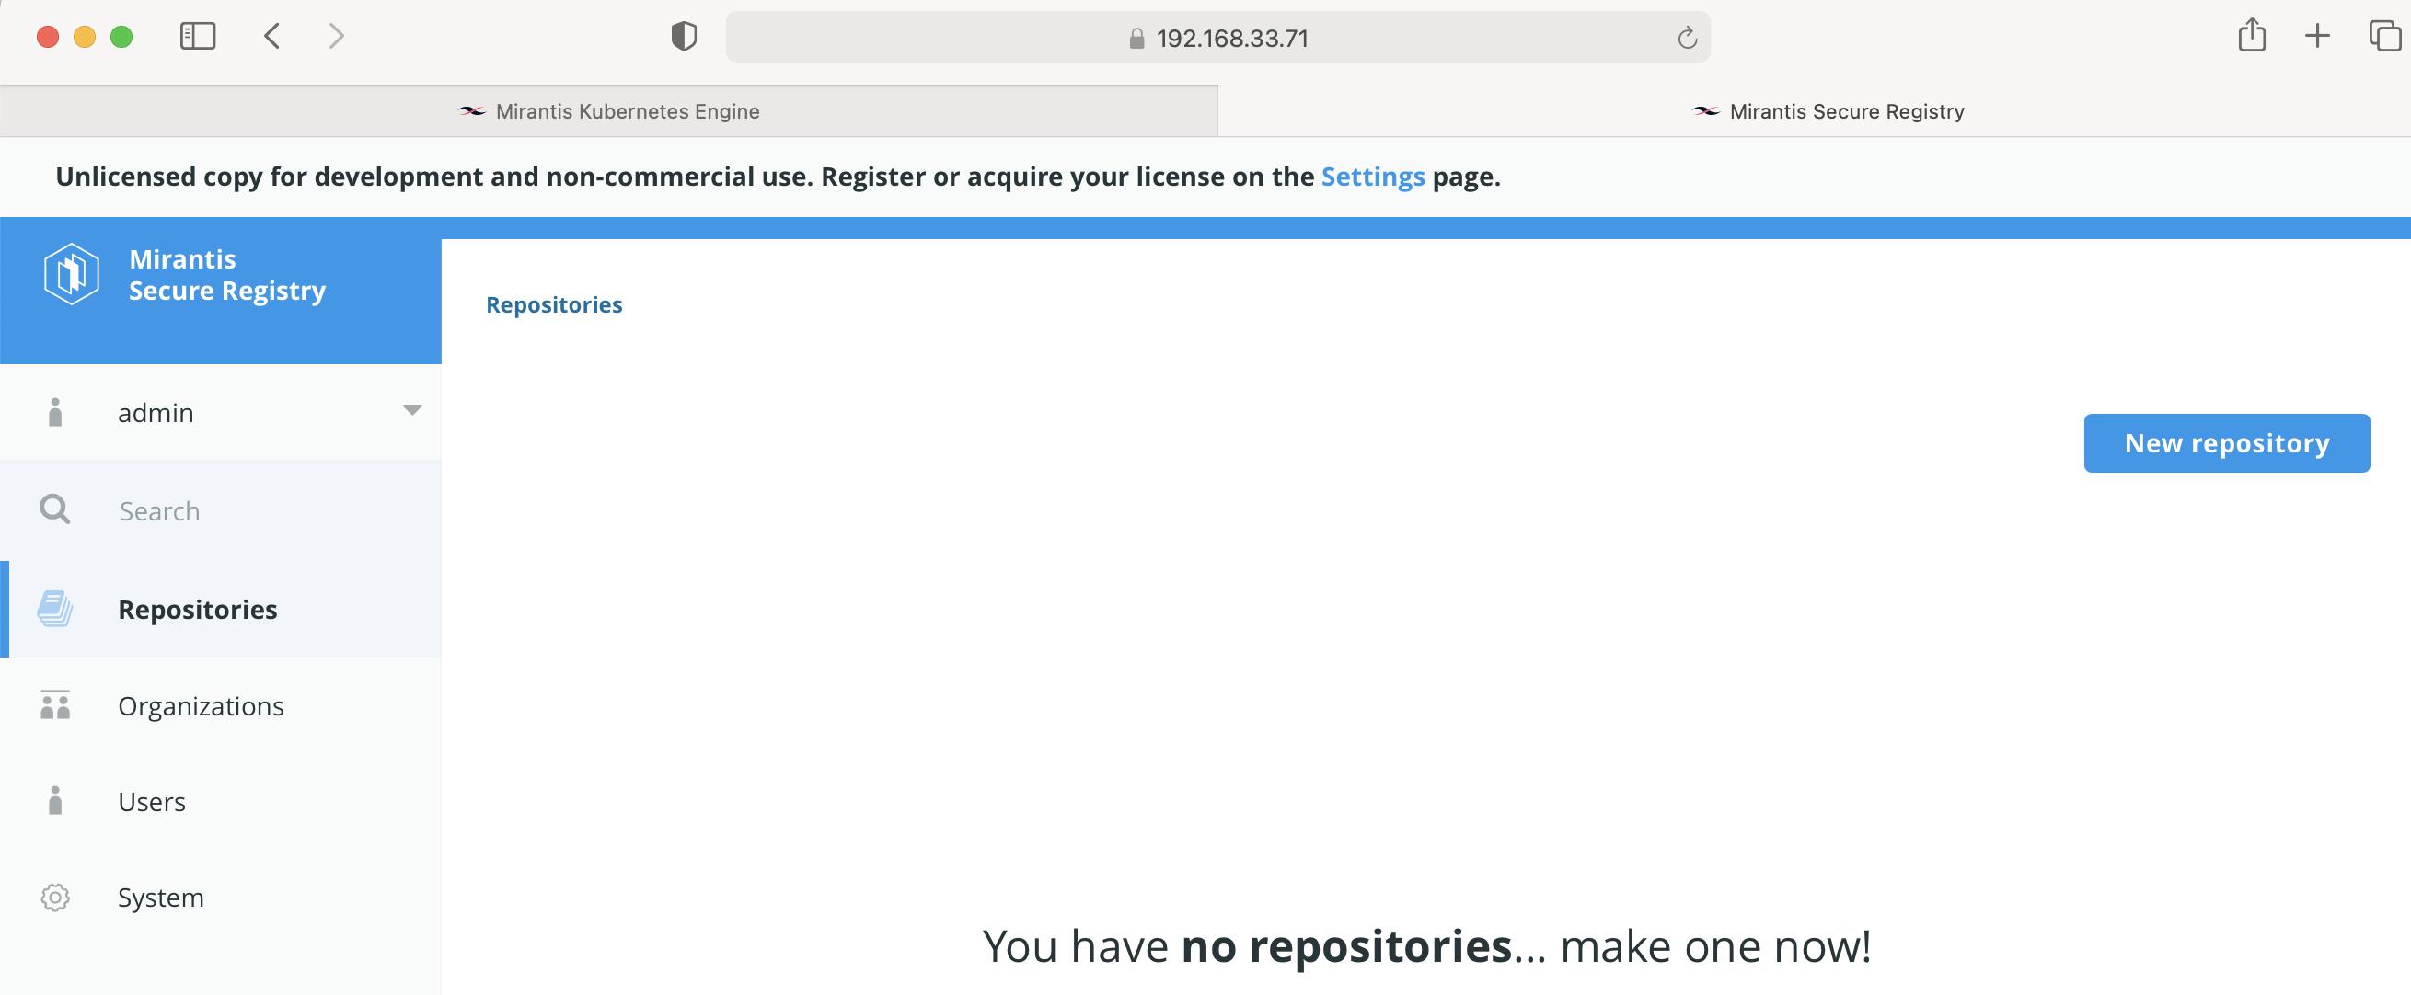The image size is (2411, 995).
Task: Click the privacy shield icon in toolbar
Action: [x=684, y=37]
